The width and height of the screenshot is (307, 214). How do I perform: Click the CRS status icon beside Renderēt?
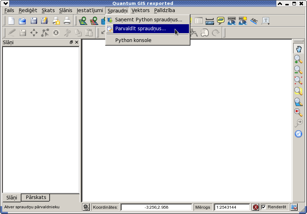294,207
